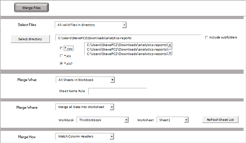Expand the Merge What dropdown
The image size is (246, 143).
click(112, 80)
